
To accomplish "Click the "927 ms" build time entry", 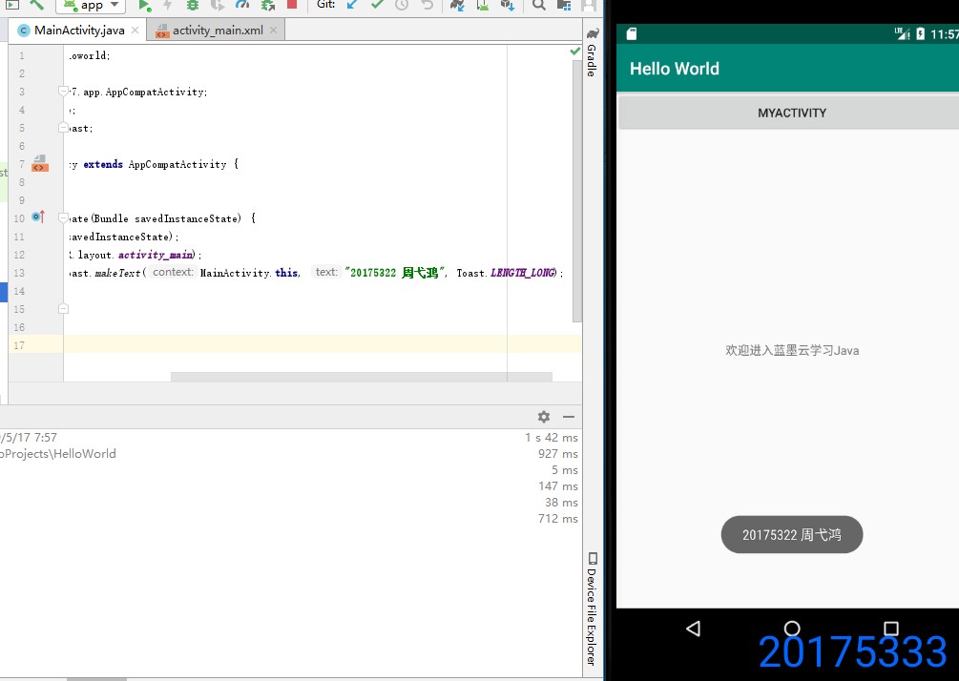I will 558,454.
